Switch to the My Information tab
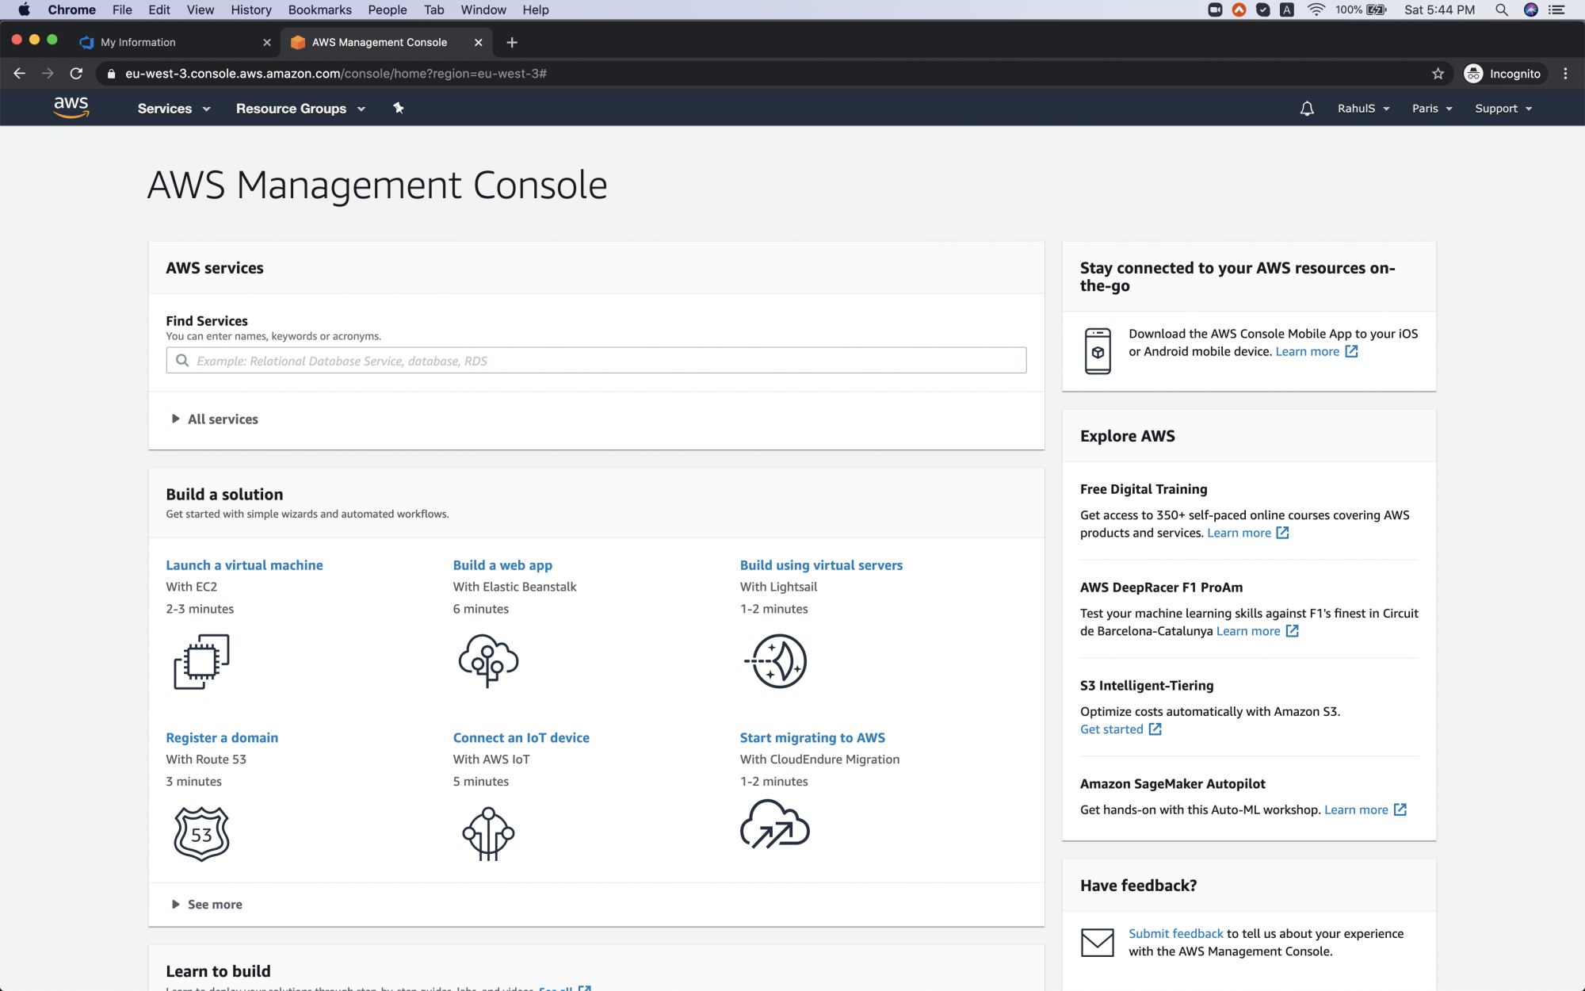The height and width of the screenshot is (991, 1585). (139, 42)
